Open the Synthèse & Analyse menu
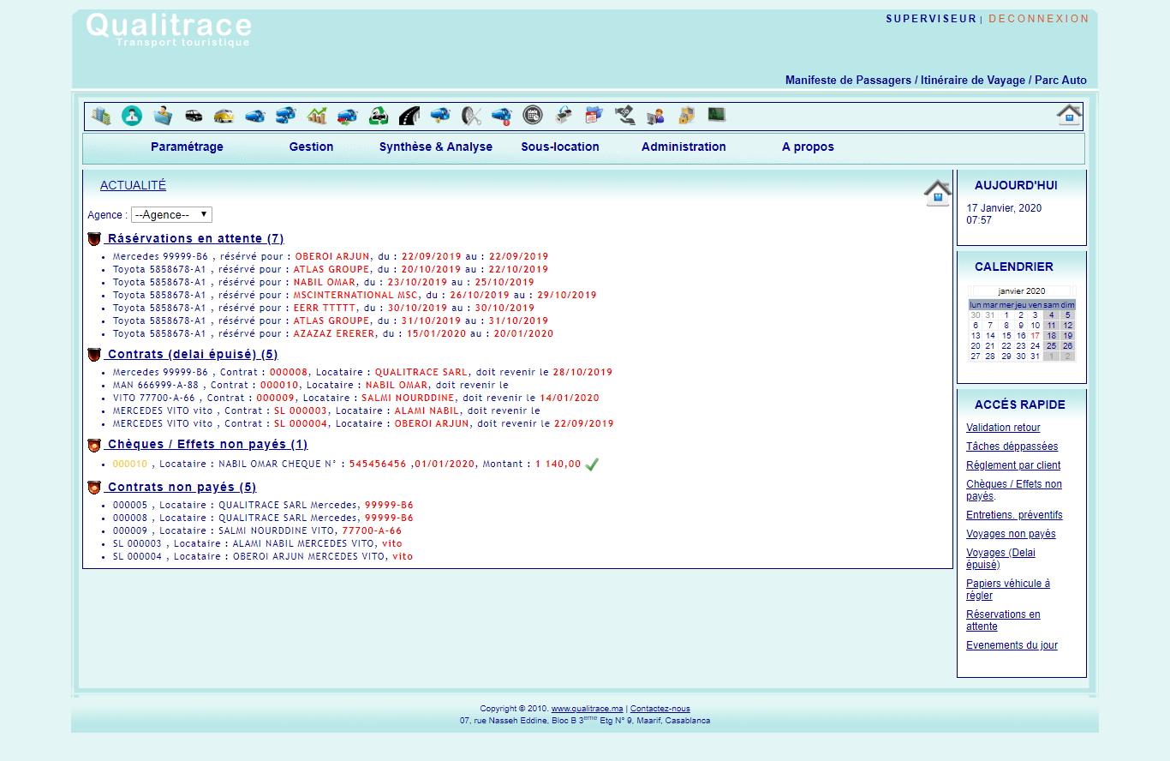This screenshot has height=761, width=1170. point(436,147)
